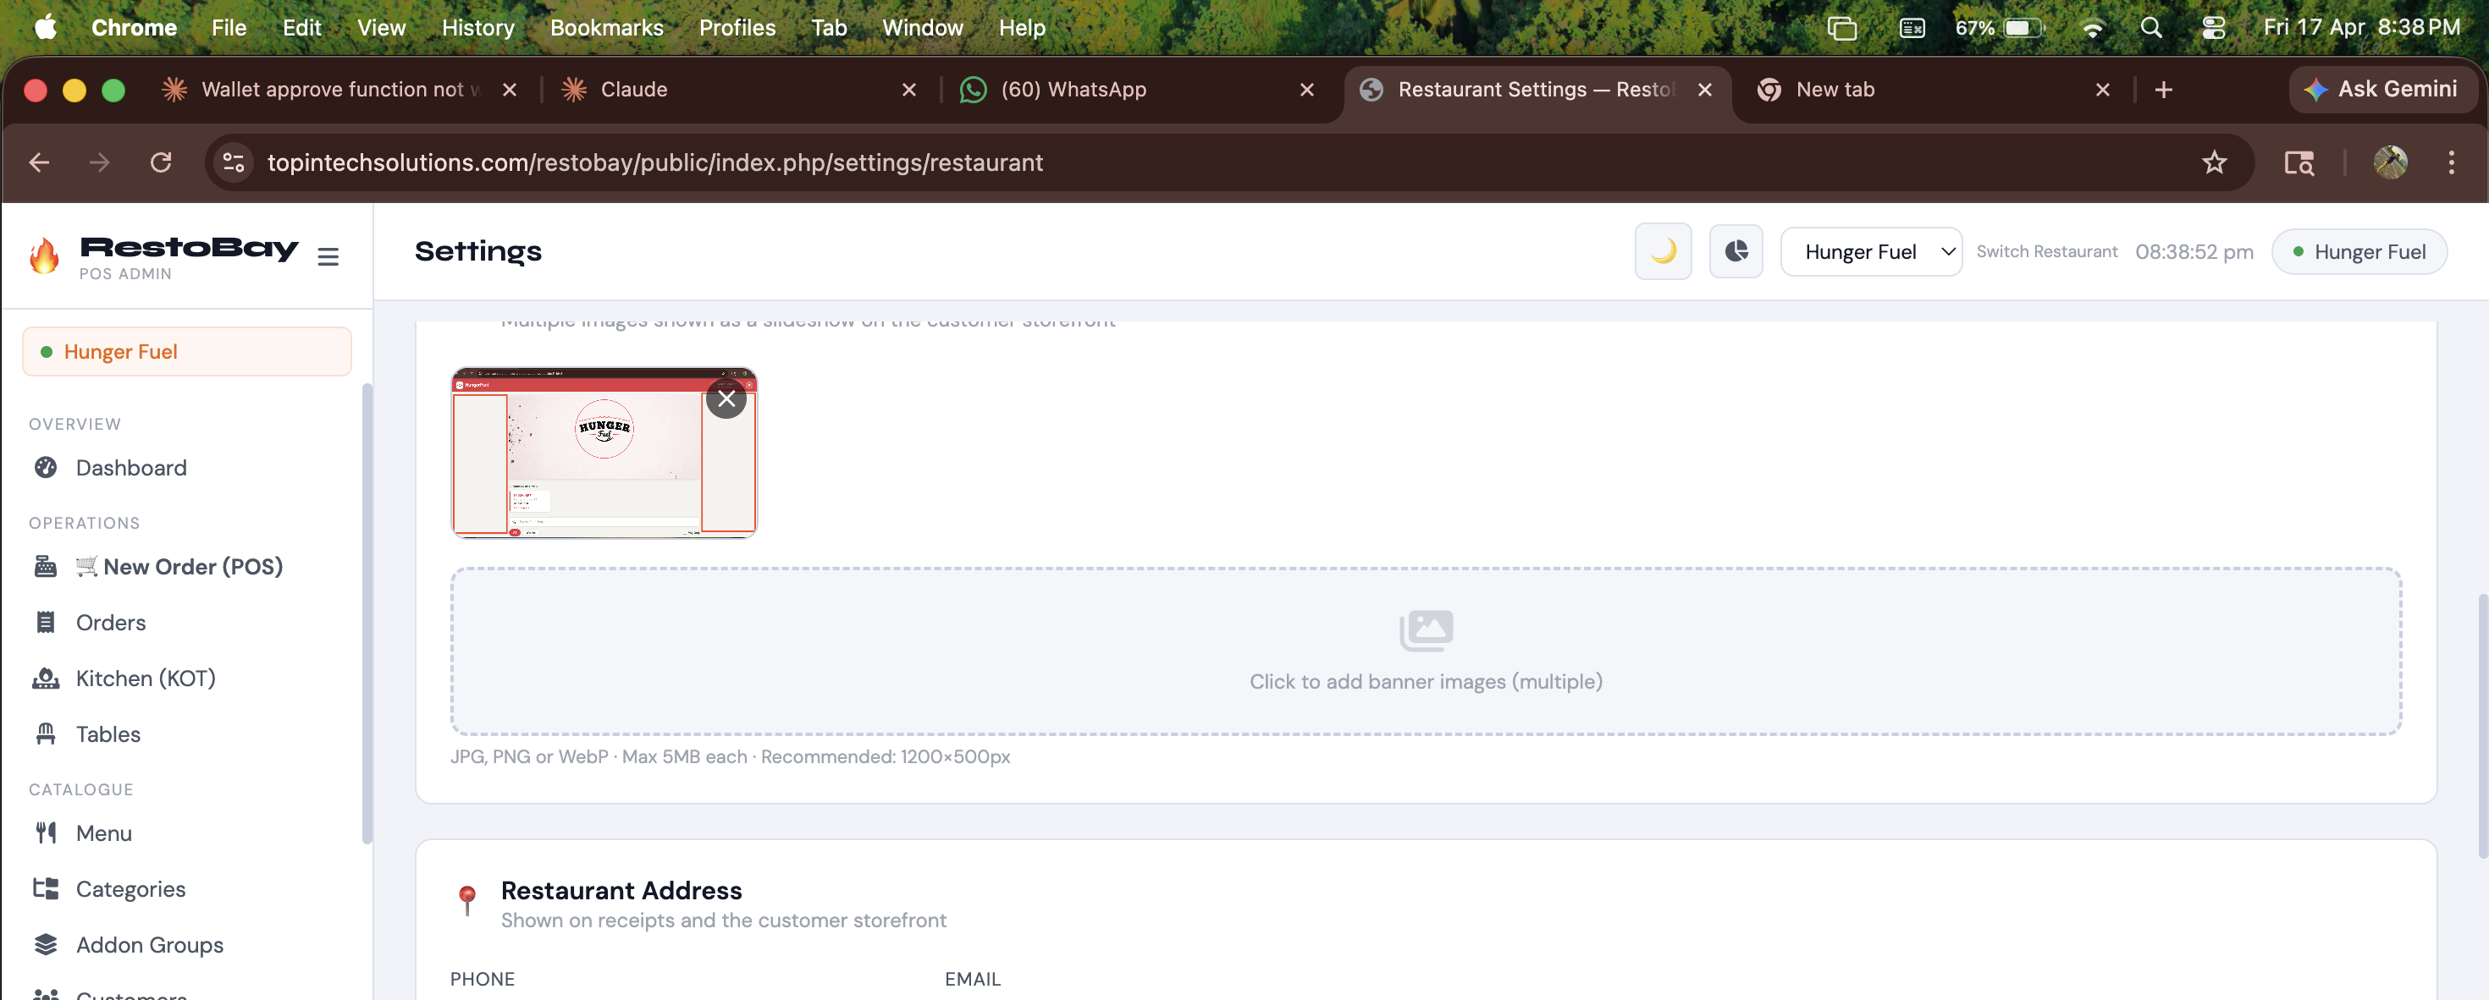Open the Dashboard sidebar item
The width and height of the screenshot is (2489, 1000).
[130, 468]
